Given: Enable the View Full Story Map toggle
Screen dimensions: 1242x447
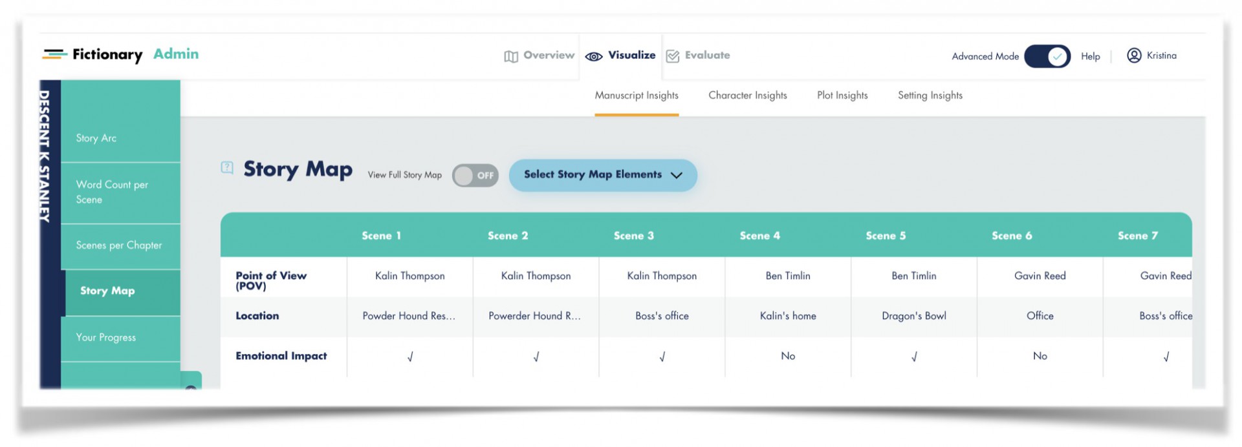Looking at the screenshot, I should point(475,175).
